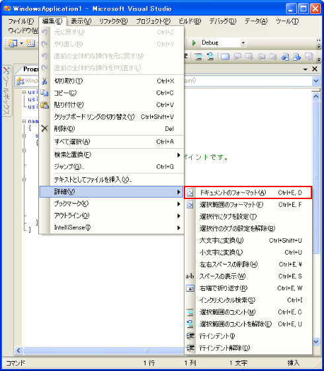324x371 pixels.
Task: Click the Delete X icon beside 削除(D)
Action: pyautogui.click(x=44, y=128)
